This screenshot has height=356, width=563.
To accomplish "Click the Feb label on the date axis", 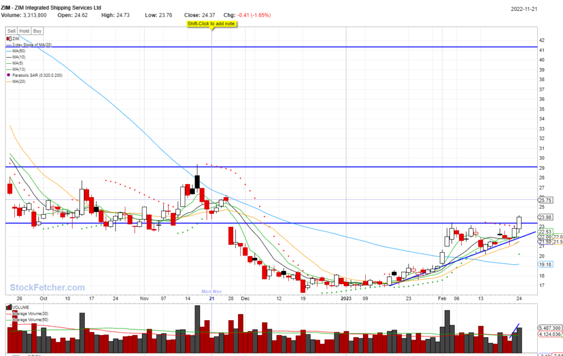I will 442,298.
